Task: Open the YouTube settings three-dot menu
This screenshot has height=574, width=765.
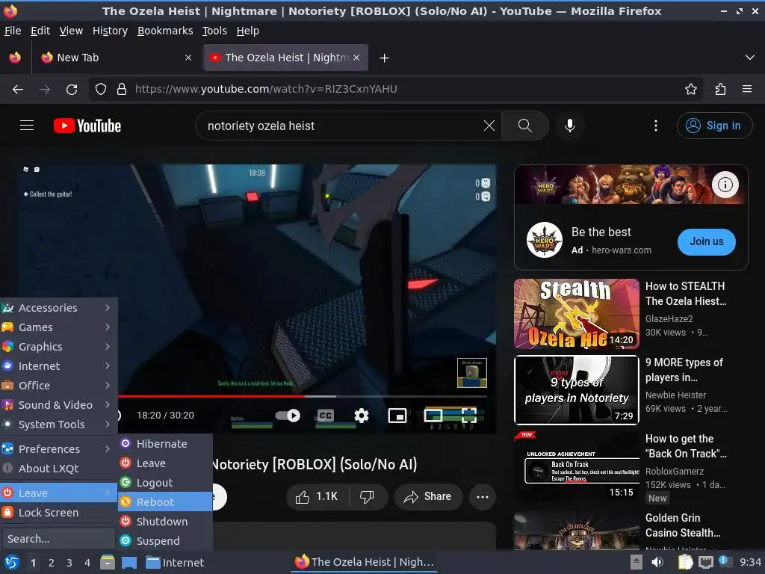Action: click(656, 126)
